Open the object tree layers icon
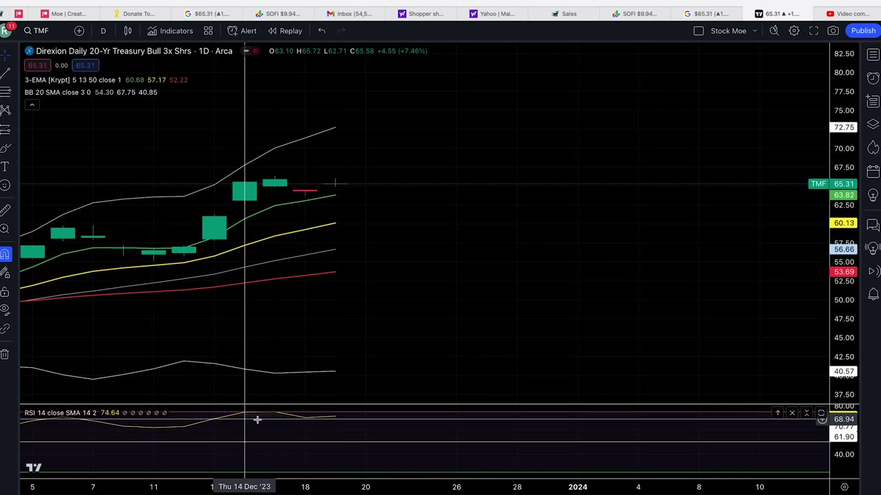Image resolution: width=881 pixels, height=495 pixels. click(x=873, y=124)
